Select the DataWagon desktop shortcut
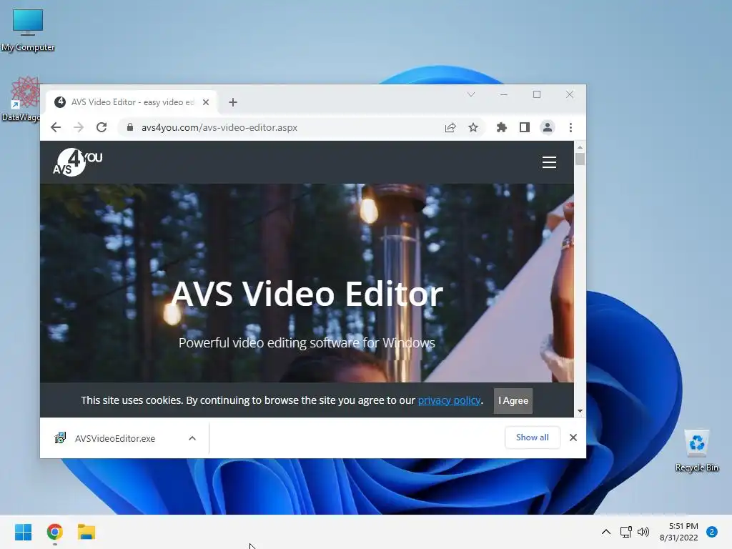This screenshot has width=732, height=549. [21, 99]
